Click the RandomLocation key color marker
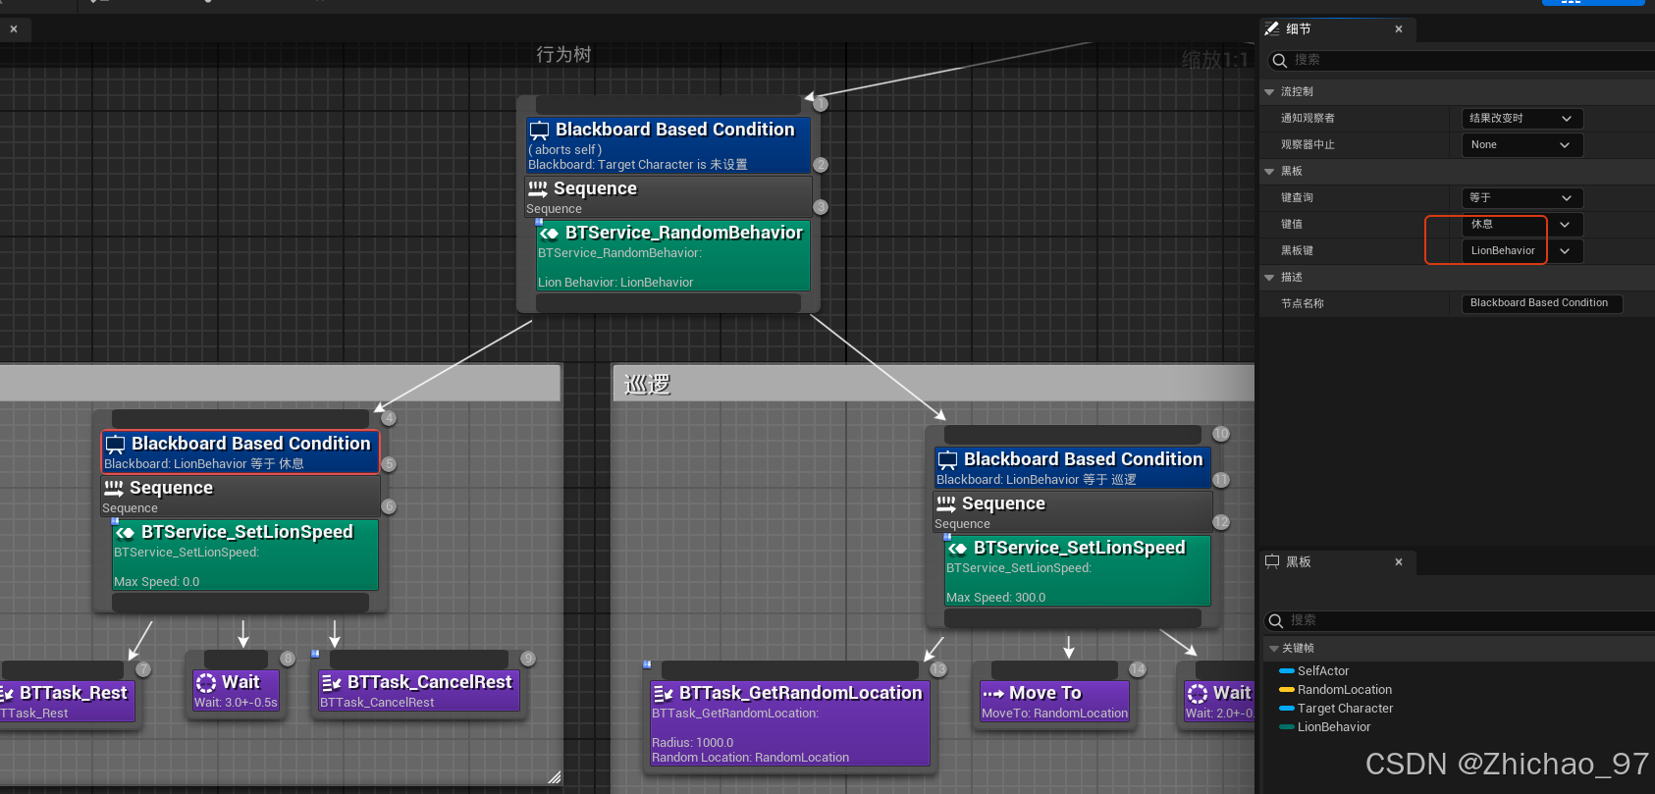Image resolution: width=1655 pixels, height=794 pixels. pyautogui.click(x=1287, y=690)
